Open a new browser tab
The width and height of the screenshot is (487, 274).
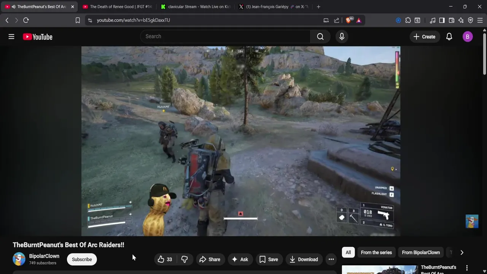pyautogui.click(x=318, y=6)
